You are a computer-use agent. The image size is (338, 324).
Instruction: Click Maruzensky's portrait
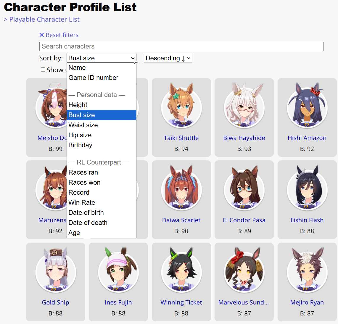tap(51, 188)
